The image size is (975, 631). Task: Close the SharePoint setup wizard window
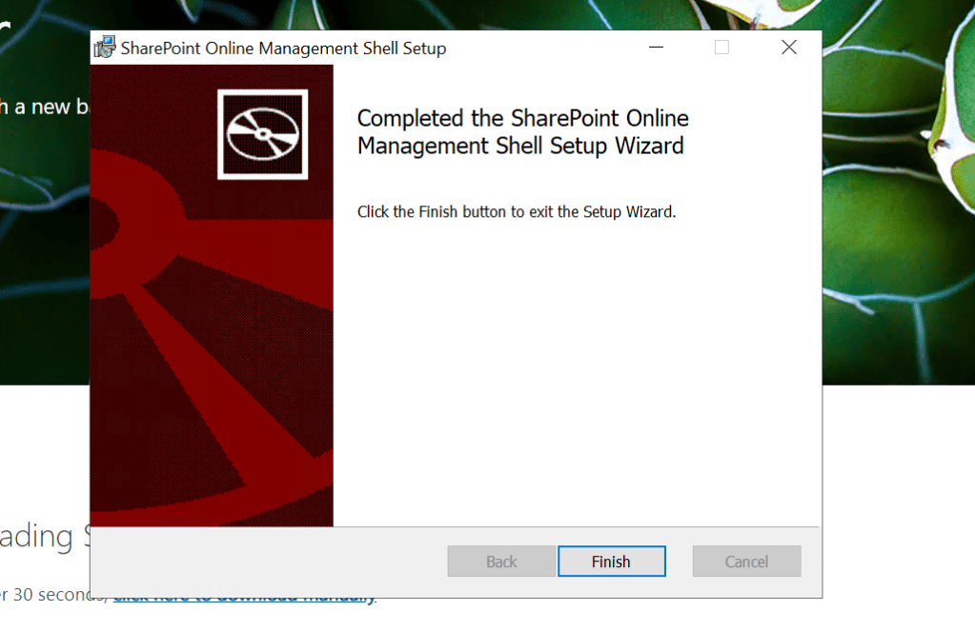788,48
